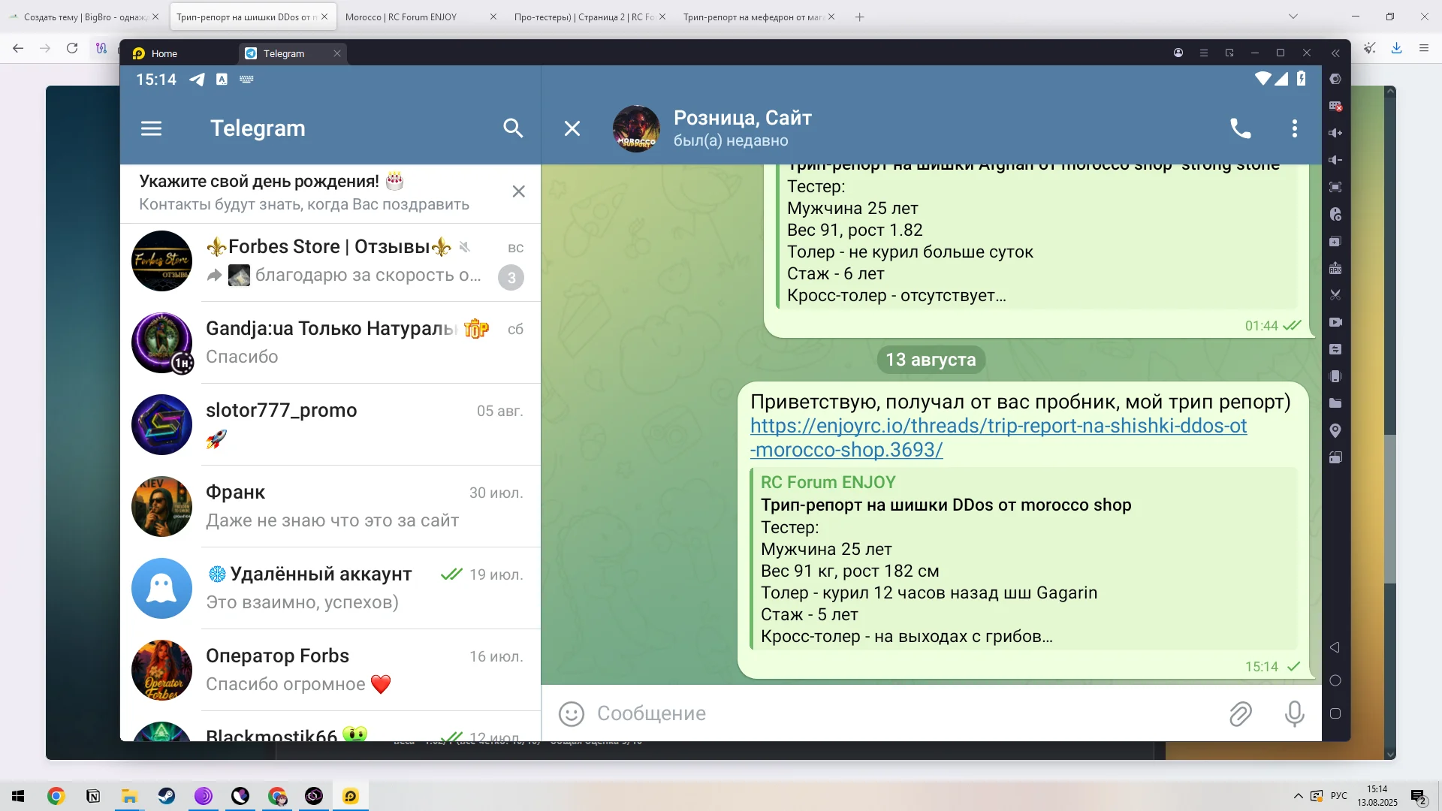This screenshot has width=1442, height=811.
Task: Open the Оператор Forbs conversation
Action: (330, 670)
